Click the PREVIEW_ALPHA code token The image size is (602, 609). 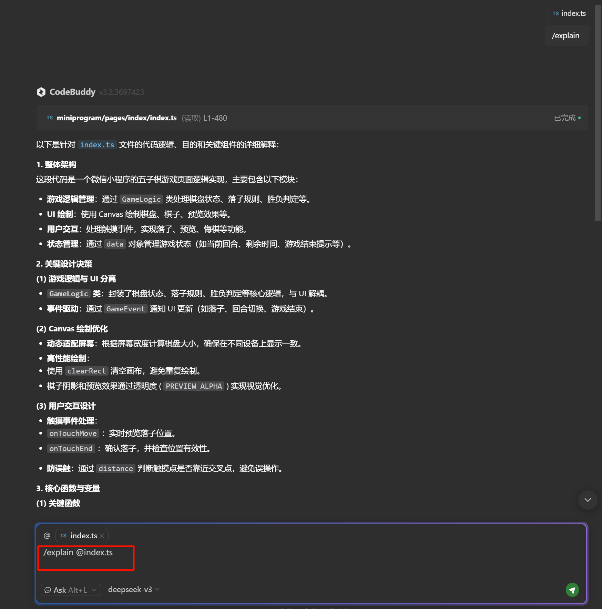(194, 386)
